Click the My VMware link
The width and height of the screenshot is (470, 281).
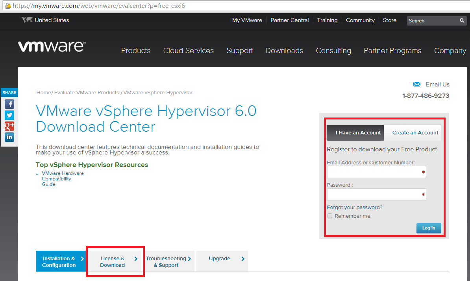click(x=247, y=20)
